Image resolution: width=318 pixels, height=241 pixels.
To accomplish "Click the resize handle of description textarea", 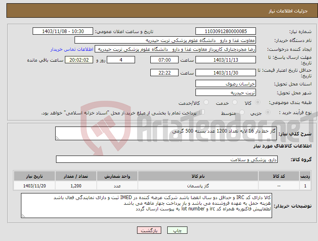I will 58,138.
